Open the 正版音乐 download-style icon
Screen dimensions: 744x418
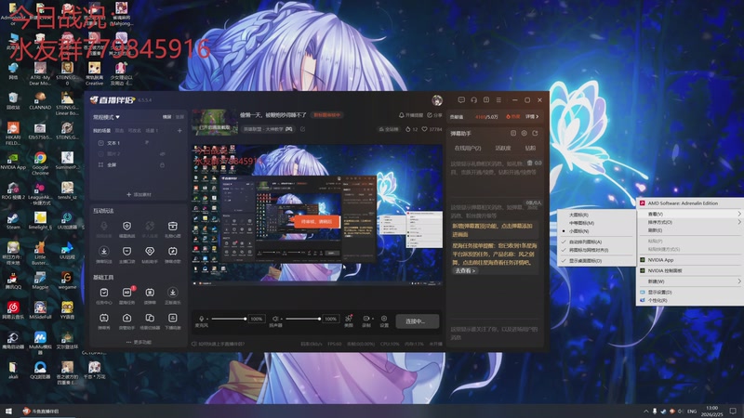[x=172, y=293]
